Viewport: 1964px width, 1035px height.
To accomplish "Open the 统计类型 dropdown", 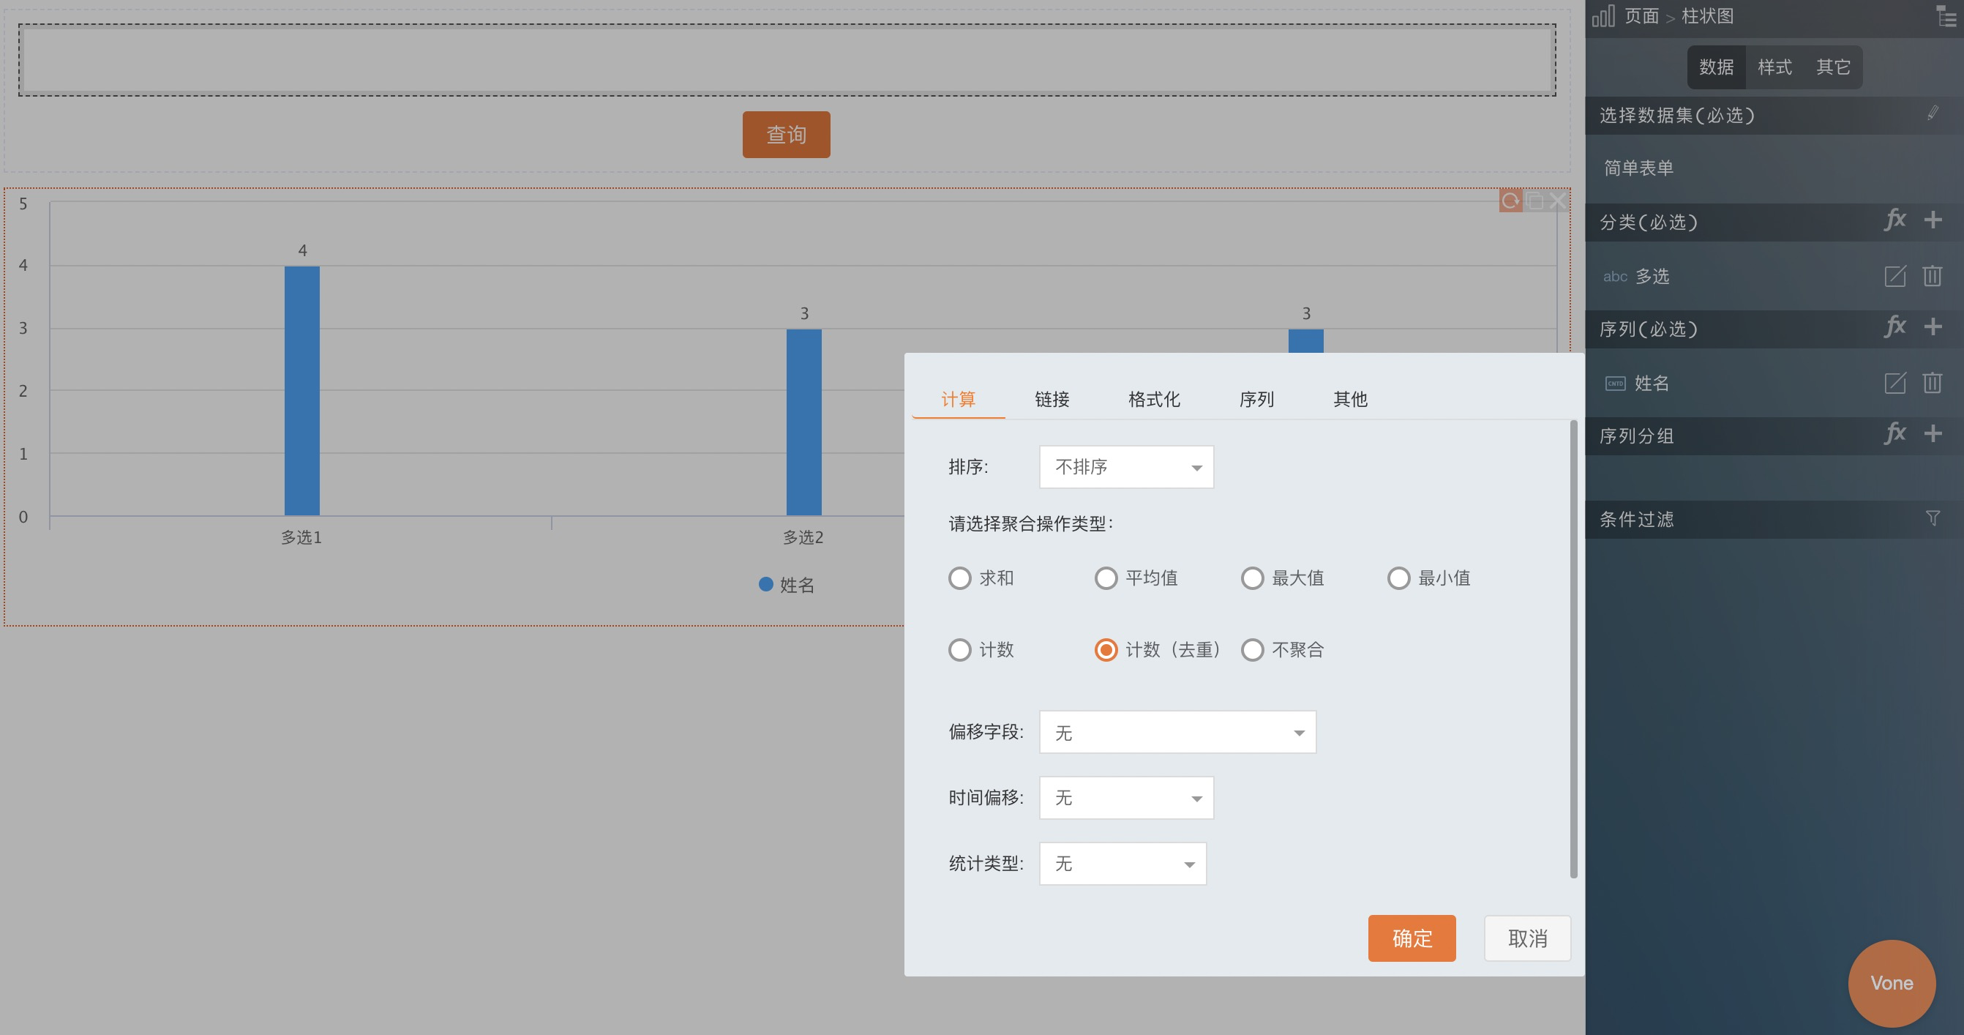I will pos(1122,864).
